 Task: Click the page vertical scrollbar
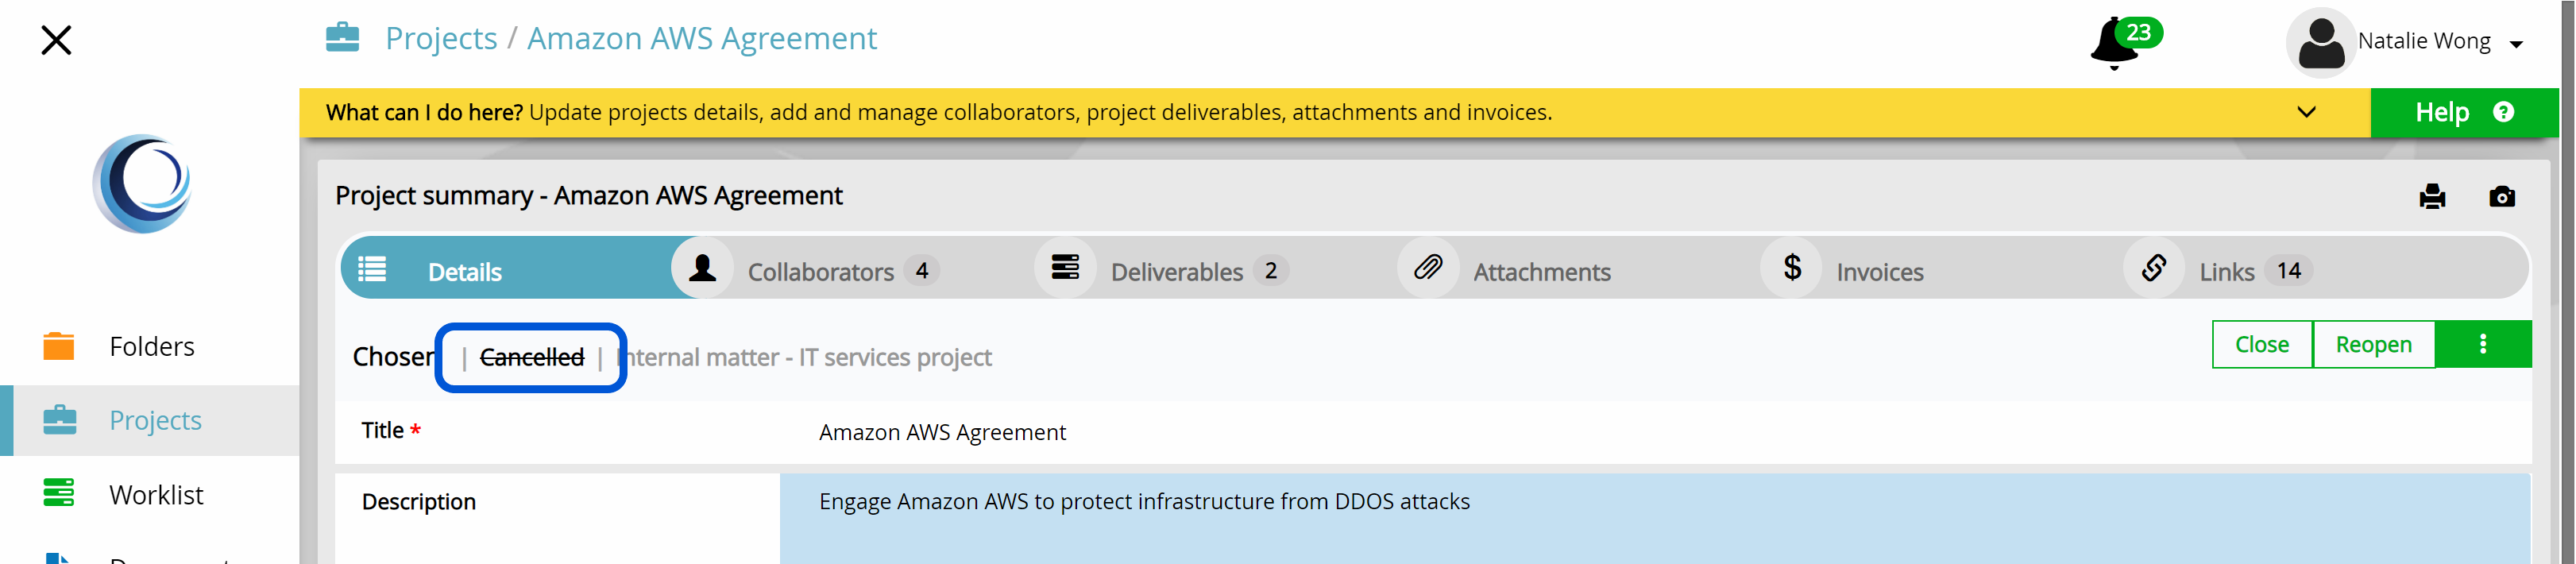point(2567,282)
